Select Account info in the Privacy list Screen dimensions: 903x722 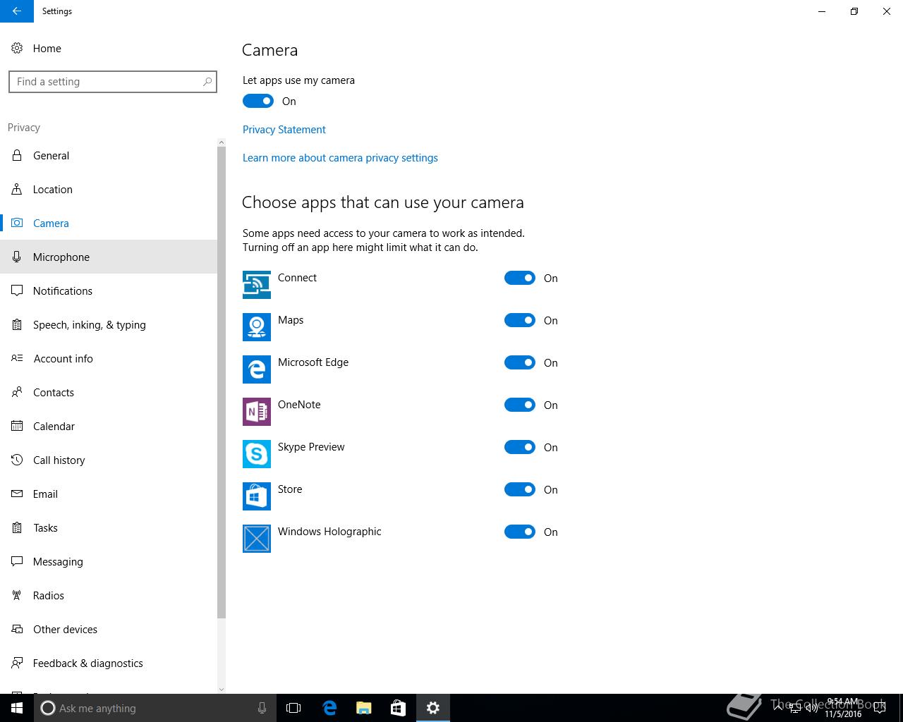coord(109,359)
